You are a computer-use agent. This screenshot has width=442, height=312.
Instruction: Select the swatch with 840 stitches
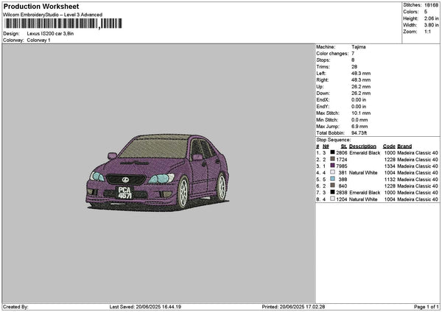pos(333,185)
